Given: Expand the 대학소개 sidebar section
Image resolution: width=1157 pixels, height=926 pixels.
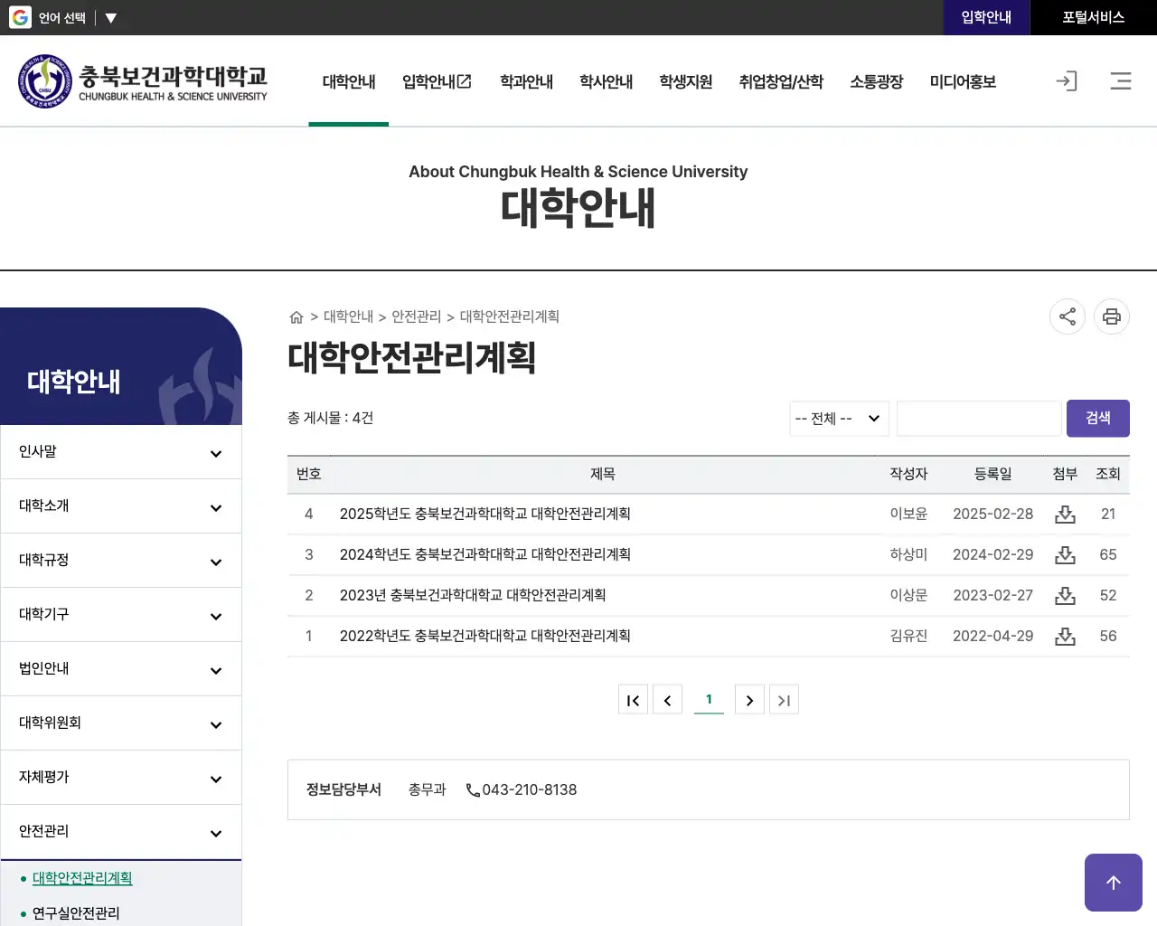Looking at the screenshot, I should (x=121, y=506).
